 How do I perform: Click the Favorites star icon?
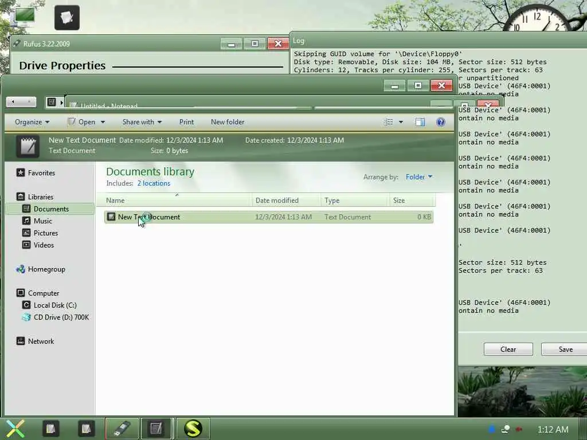pos(21,172)
